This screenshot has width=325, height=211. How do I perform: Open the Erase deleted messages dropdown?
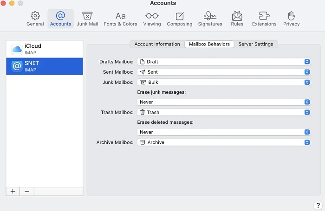tap(224, 132)
